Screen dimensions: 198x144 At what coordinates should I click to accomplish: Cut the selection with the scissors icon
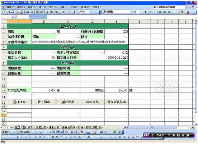click(x=47, y=12)
